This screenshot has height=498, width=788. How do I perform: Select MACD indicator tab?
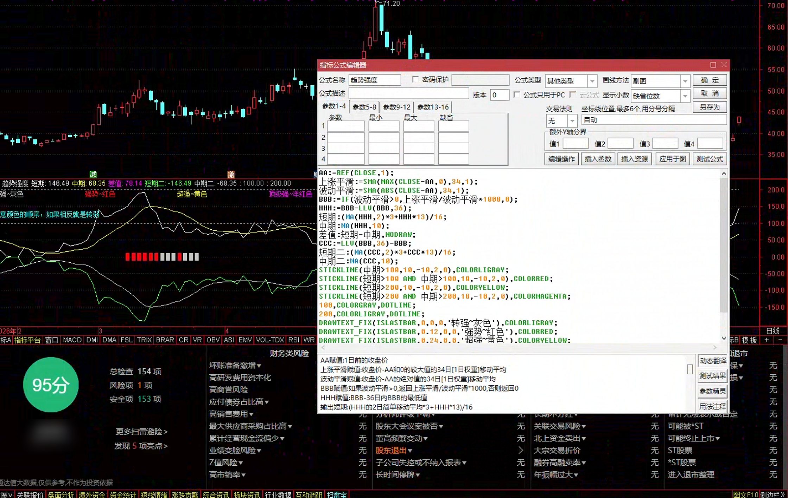point(72,340)
